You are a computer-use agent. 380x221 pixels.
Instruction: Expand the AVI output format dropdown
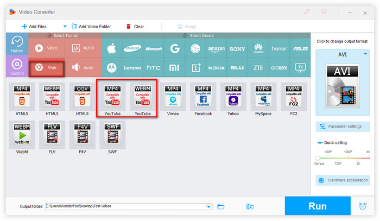365,53
